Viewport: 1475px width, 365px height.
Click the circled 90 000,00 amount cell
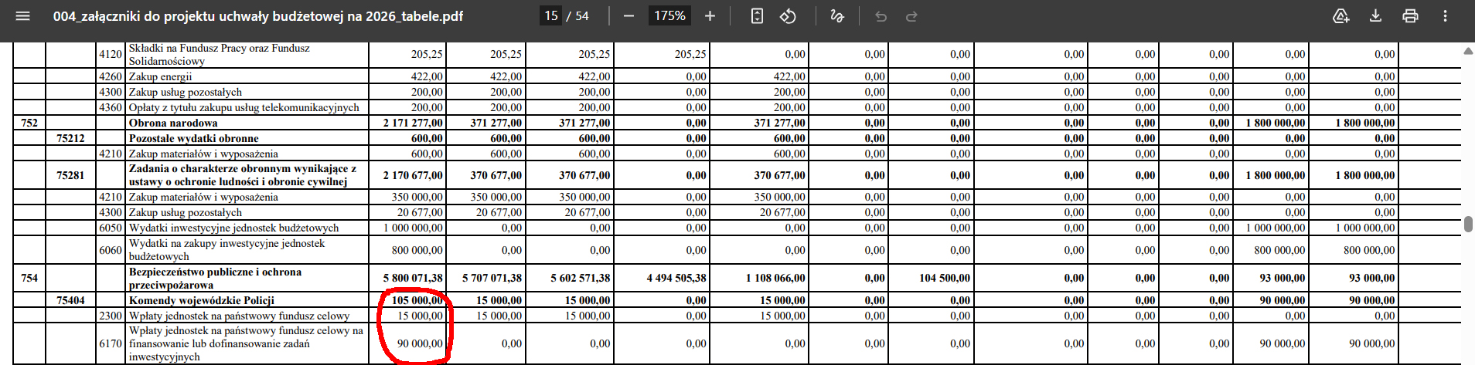coord(420,343)
